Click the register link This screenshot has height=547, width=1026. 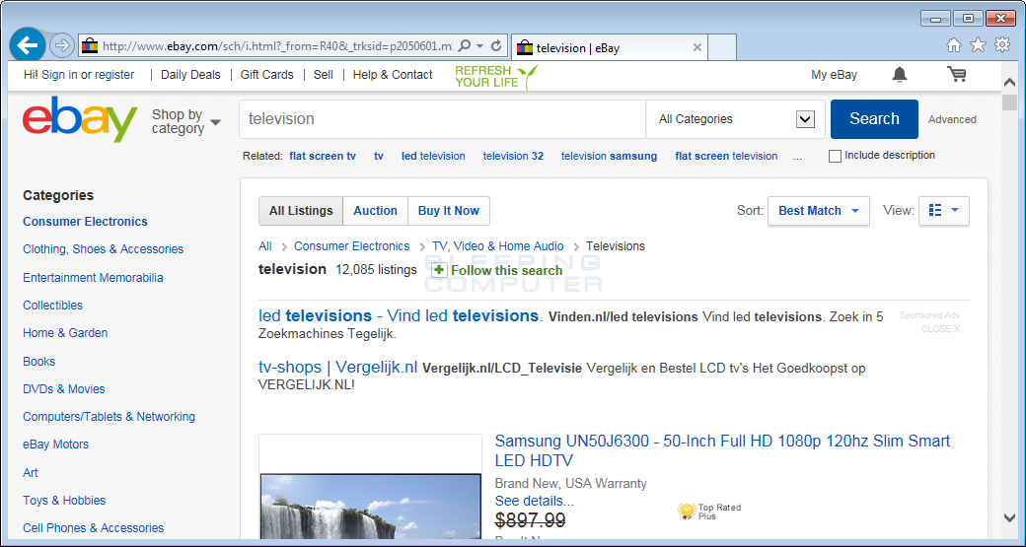[x=114, y=75]
